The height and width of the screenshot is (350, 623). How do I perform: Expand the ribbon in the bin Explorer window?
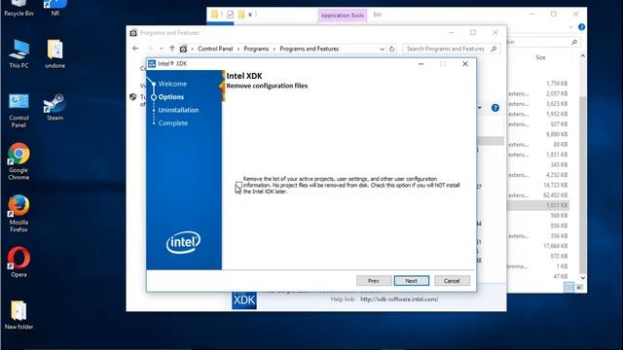tap(571, 27)
